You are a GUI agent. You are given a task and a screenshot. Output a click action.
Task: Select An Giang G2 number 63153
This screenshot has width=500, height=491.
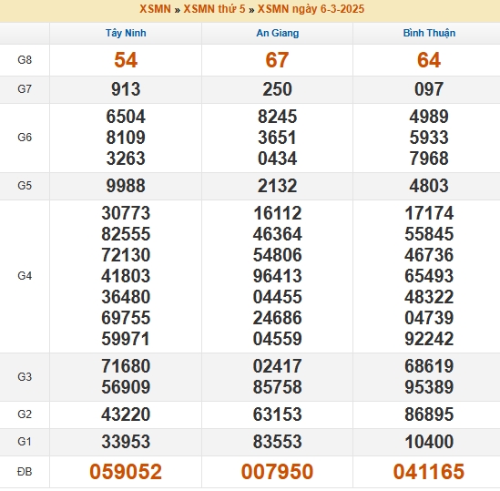click(277, 414)
